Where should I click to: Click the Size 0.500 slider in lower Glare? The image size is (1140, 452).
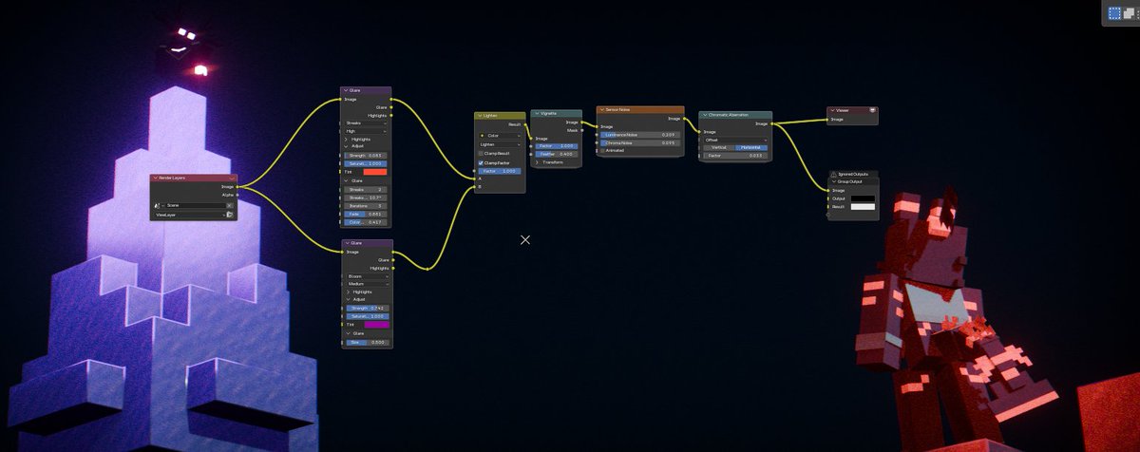[368, 342]
